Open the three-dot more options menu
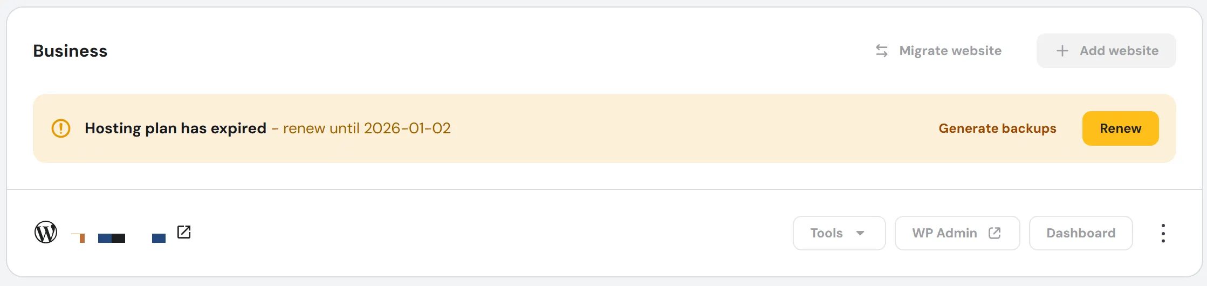 (1163, 233)
